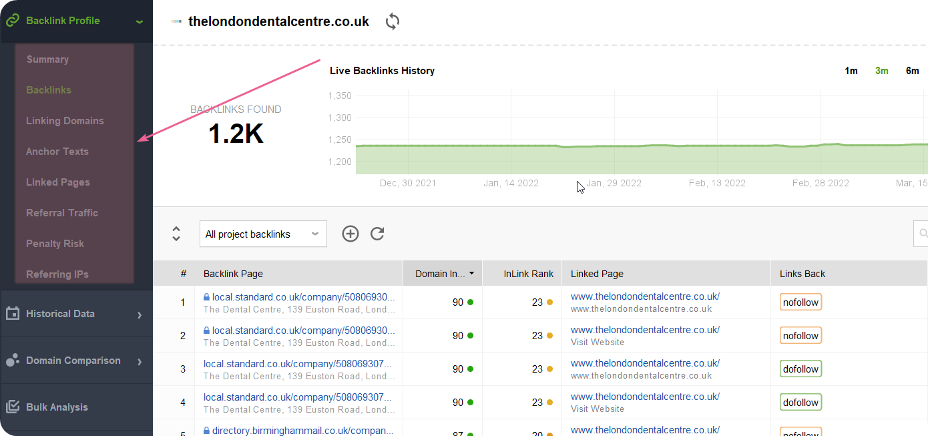Visit www.thelondondentalcentre.co.uk linked page
Screen dimensions: 928x436
(x=645, y=296)
